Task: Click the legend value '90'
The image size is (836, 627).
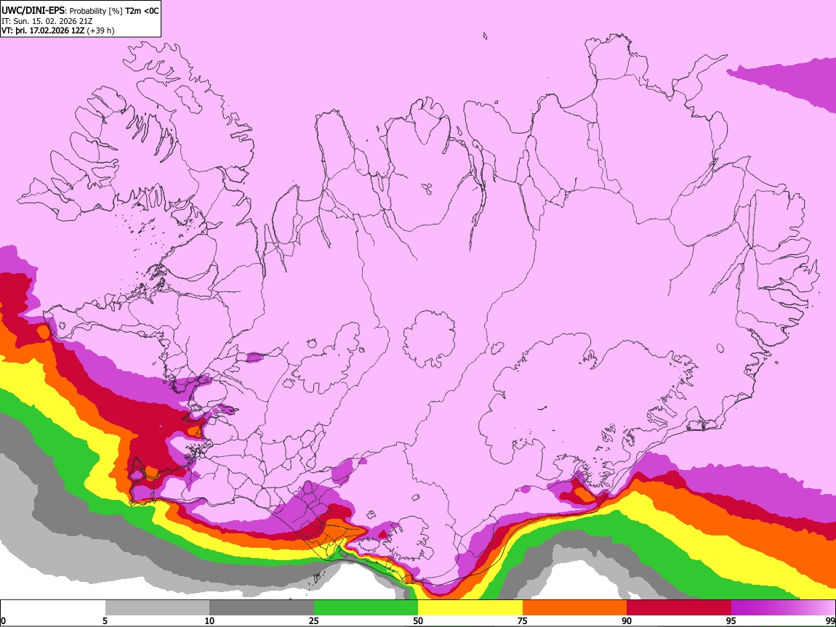Action: (627, 620)
